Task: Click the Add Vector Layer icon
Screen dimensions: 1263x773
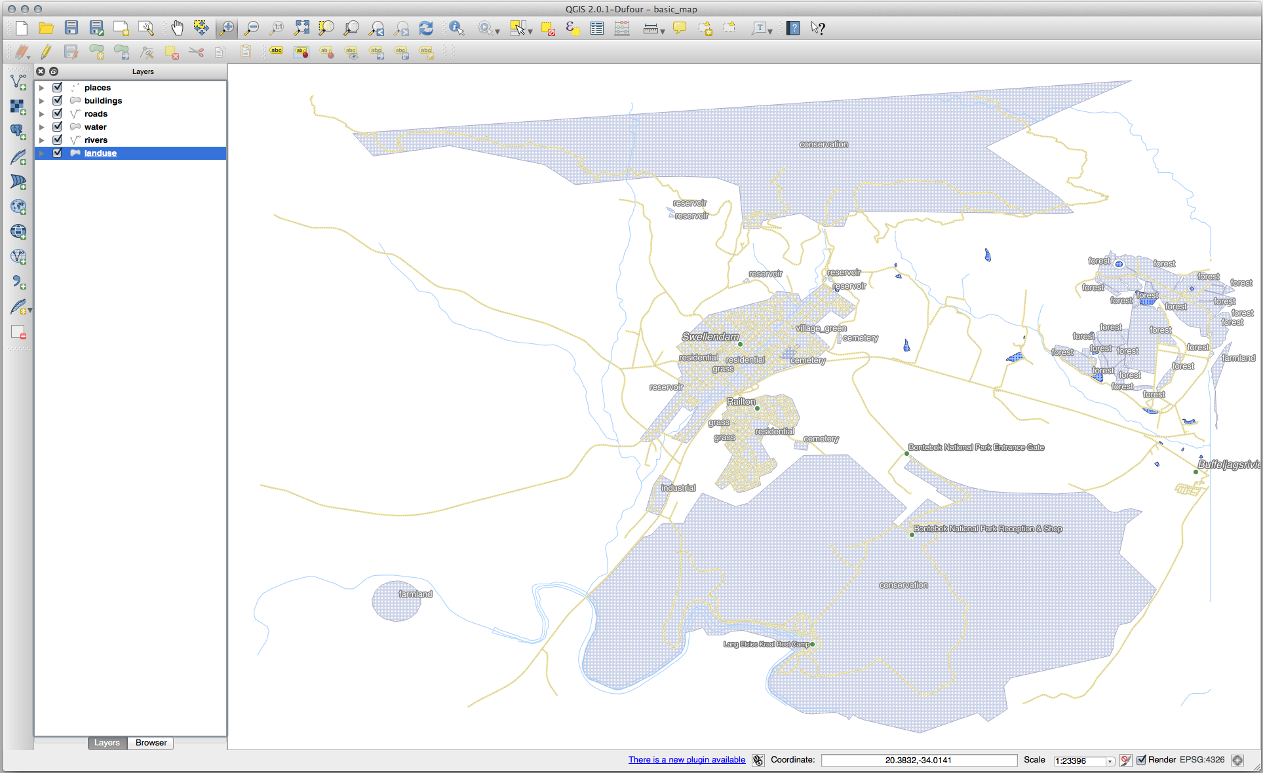Action: (x=18, y=82)
